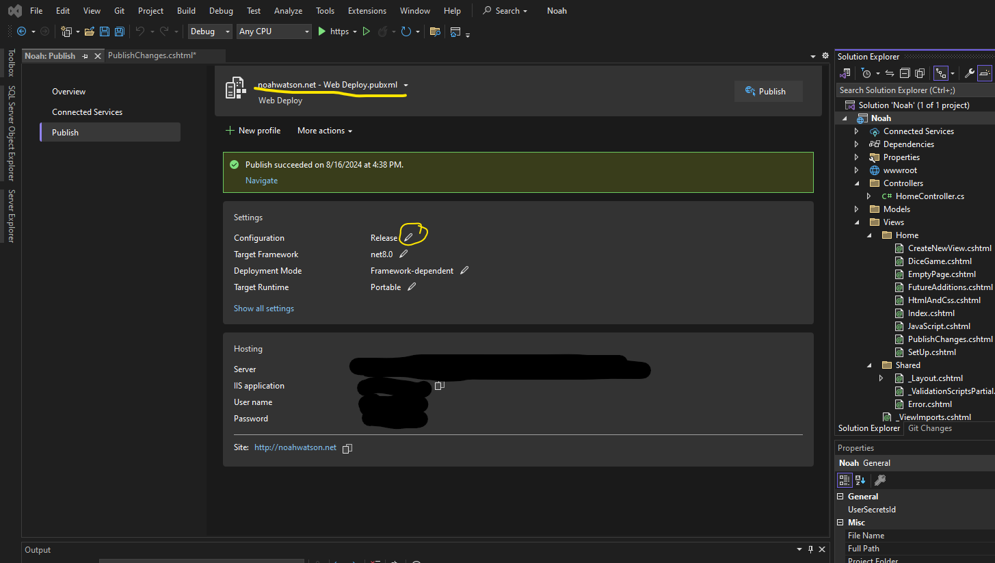Click the browser window icon in the toolbar

455,31
